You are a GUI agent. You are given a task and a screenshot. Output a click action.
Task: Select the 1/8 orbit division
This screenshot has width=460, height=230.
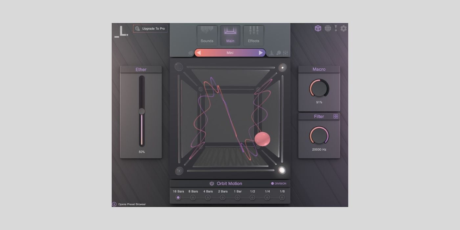point(282,197)
